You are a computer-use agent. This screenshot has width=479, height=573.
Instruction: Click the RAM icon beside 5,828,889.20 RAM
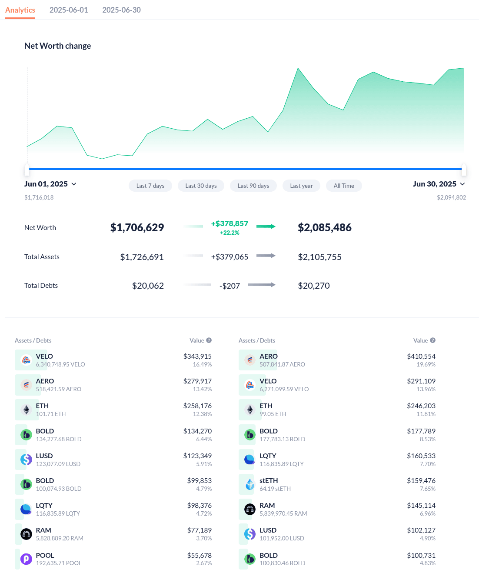click(27, 534)
